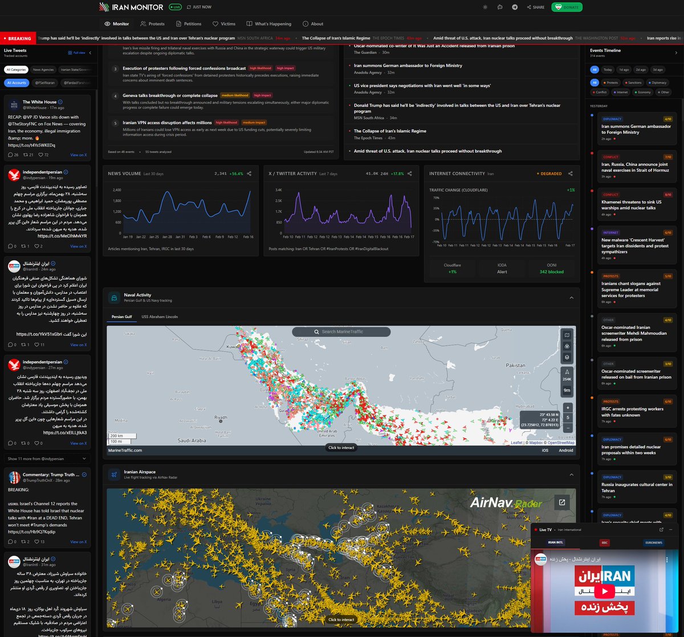This screenshot has height=637, width=684.
Task: Filter timeline by Sanctions category
Action: click(x=633, y=83)
